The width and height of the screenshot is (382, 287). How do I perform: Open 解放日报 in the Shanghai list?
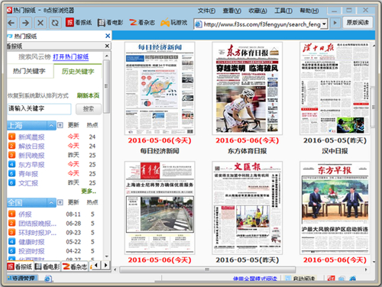[x=31, y=147]
